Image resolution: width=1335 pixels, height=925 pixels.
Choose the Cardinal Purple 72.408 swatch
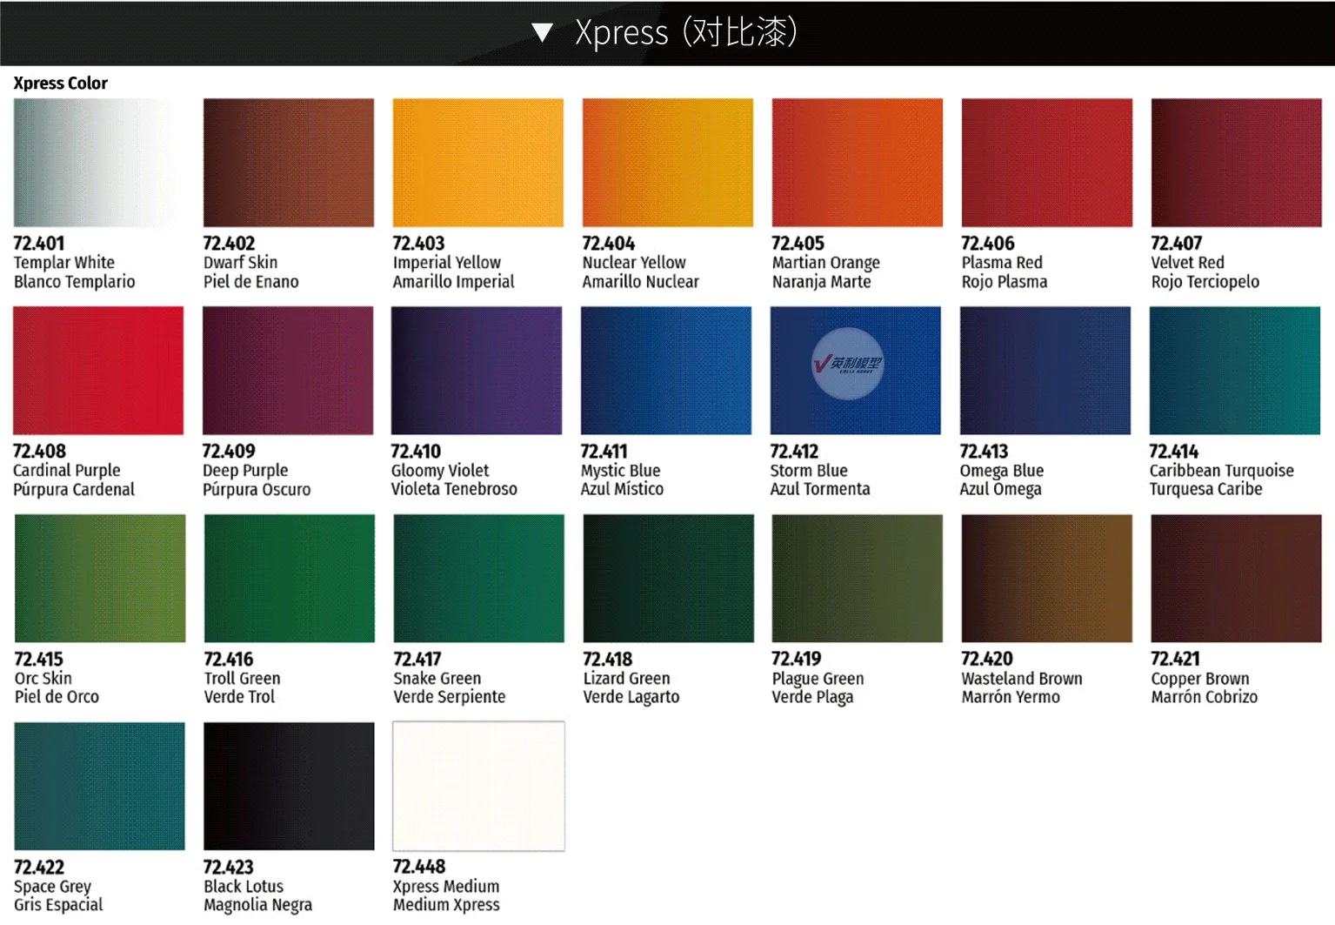coord(98,371)
